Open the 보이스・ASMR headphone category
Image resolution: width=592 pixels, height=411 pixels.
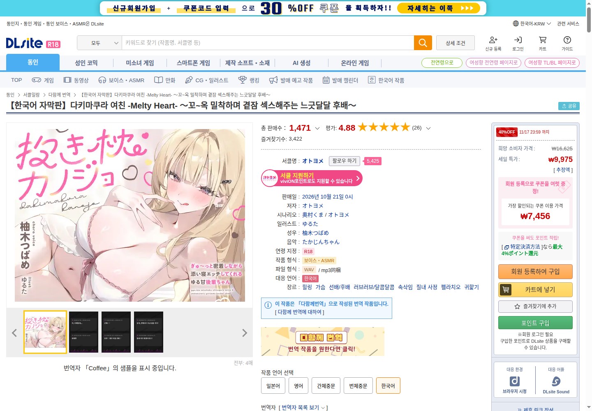tap(121, 80)
